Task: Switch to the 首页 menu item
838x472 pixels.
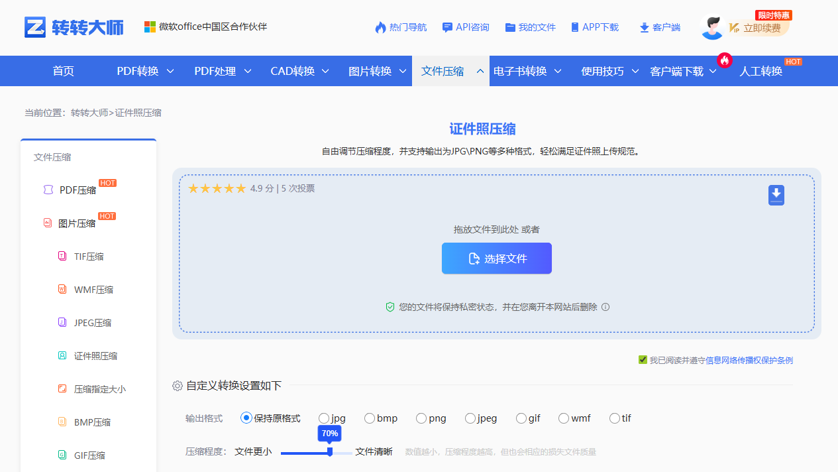Action: [63, 71]
